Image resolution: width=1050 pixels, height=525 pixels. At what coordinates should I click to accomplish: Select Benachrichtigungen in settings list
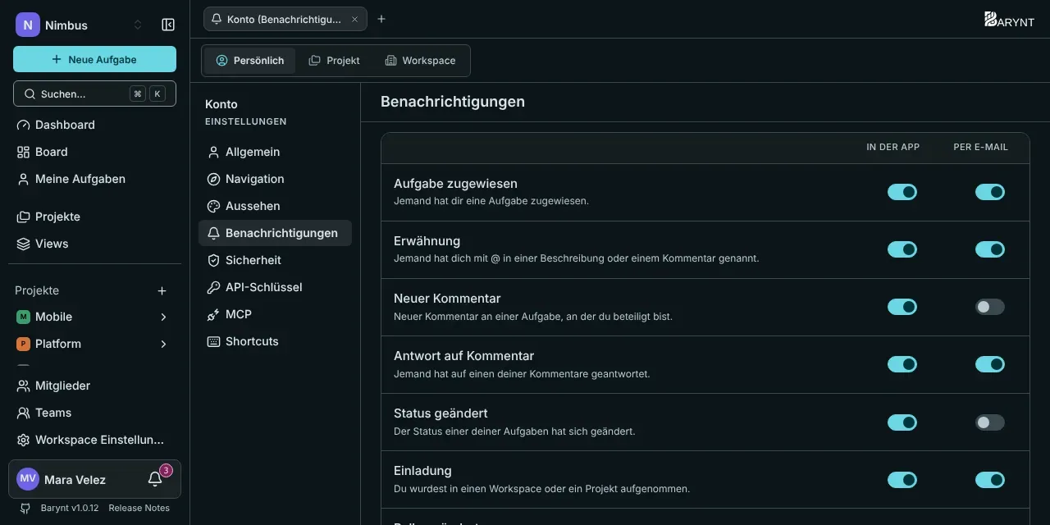coord(275,233)
